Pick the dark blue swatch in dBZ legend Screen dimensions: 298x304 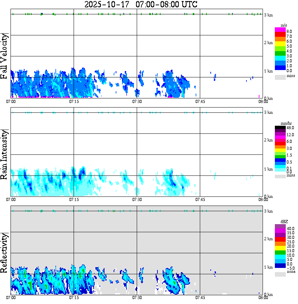tap(280, 265)
